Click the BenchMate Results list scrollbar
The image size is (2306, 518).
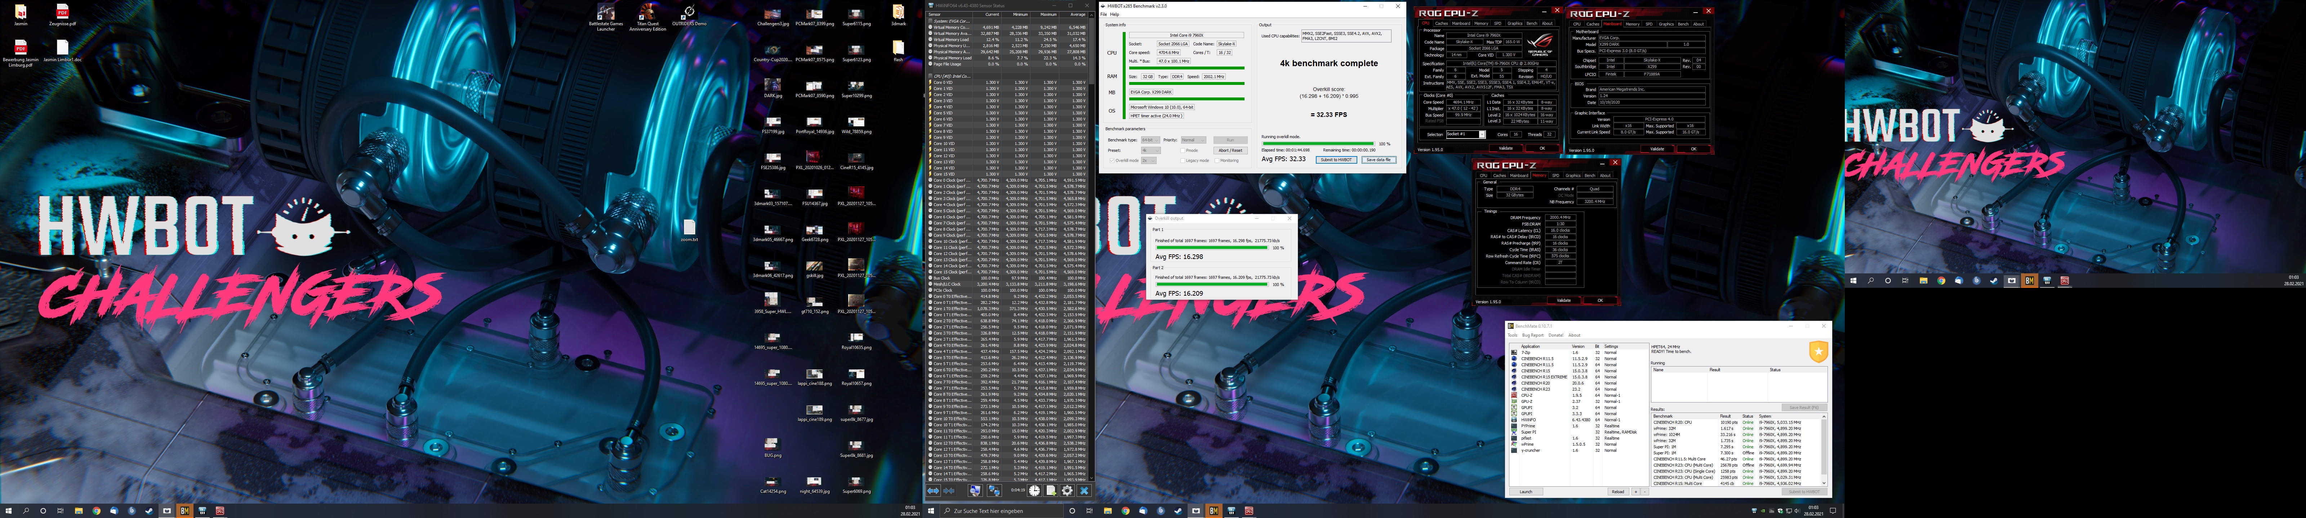point(1824,449)
